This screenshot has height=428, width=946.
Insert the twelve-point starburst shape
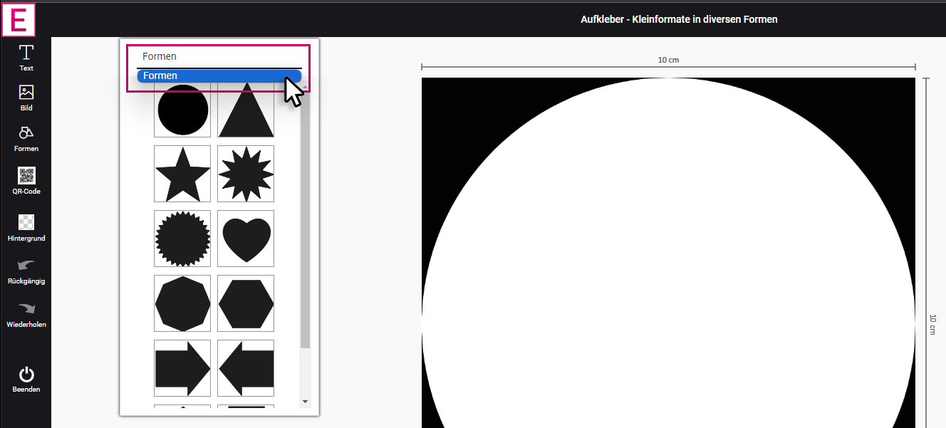pyautogui.click(x=246, y=174)
